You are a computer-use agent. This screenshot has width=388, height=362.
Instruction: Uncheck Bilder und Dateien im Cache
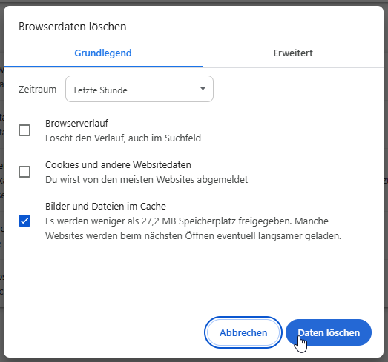click(24, 221)
